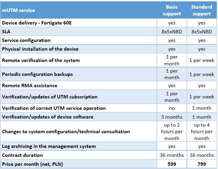Select Basic value '1 per month' for Remote verification
Viewport: 218px width, 169px height.
pos(172,60)
